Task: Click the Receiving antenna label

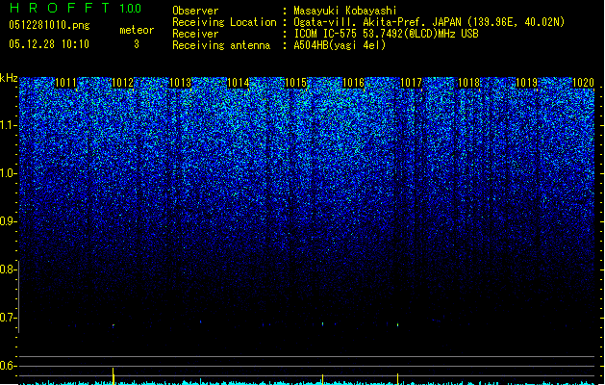Action: 221,45
